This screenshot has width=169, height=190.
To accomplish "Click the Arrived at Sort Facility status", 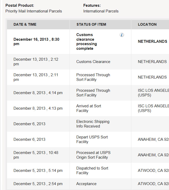I will pyautogui.click(x=89, y=108).
